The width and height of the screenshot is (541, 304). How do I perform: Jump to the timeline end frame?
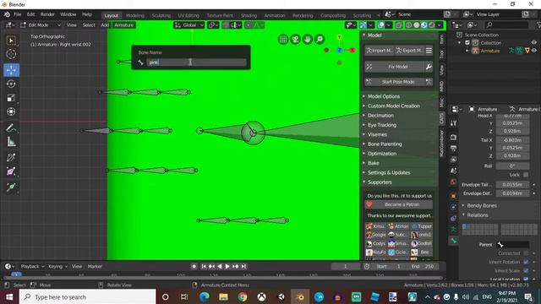click(x=243, y=266)
